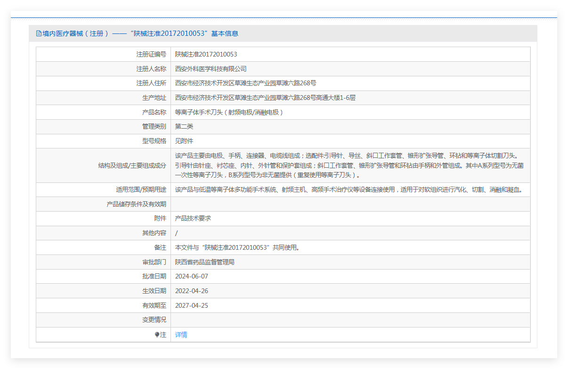This screenshot has height=369, width=568.
Task: Click the header title 境内医疗器械（注册）基本信息
Action: point(140,33)
